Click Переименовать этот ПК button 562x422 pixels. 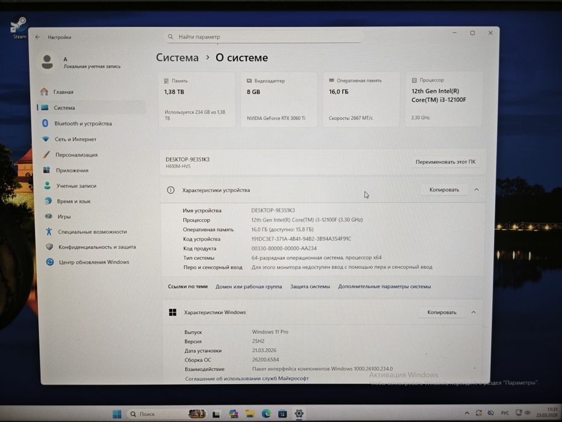tap(446, 162)
